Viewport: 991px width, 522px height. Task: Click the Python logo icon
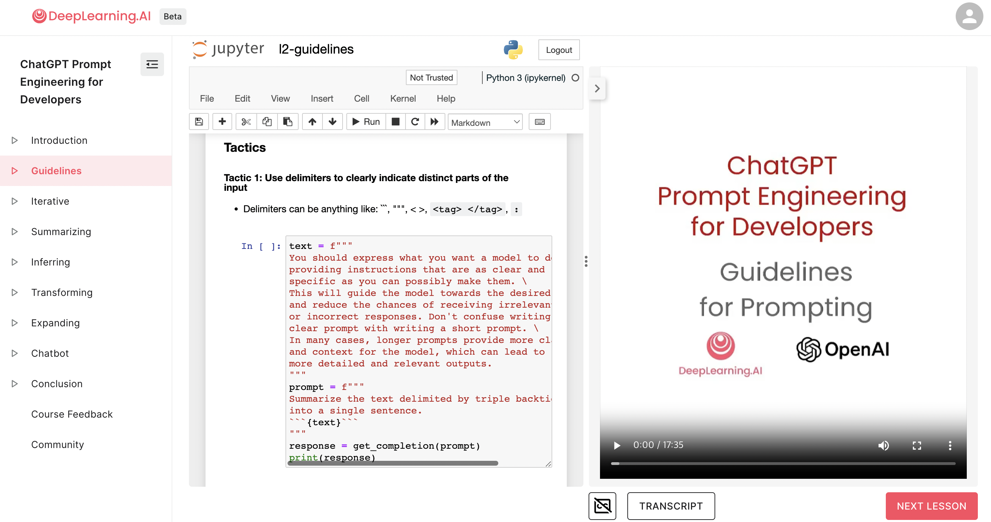tap(513, 49)
